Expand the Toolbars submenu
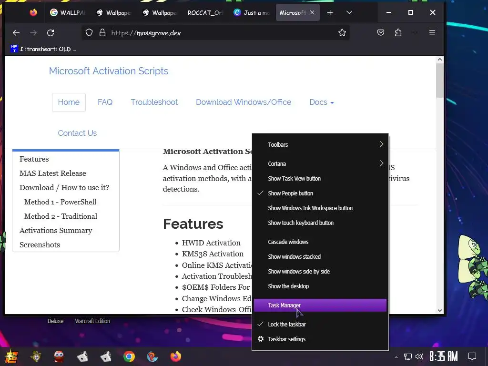488x366 pixels. coord(320,145)
